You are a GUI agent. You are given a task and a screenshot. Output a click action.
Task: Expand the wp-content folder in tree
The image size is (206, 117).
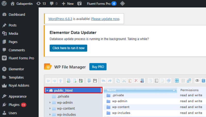(50, 109)
